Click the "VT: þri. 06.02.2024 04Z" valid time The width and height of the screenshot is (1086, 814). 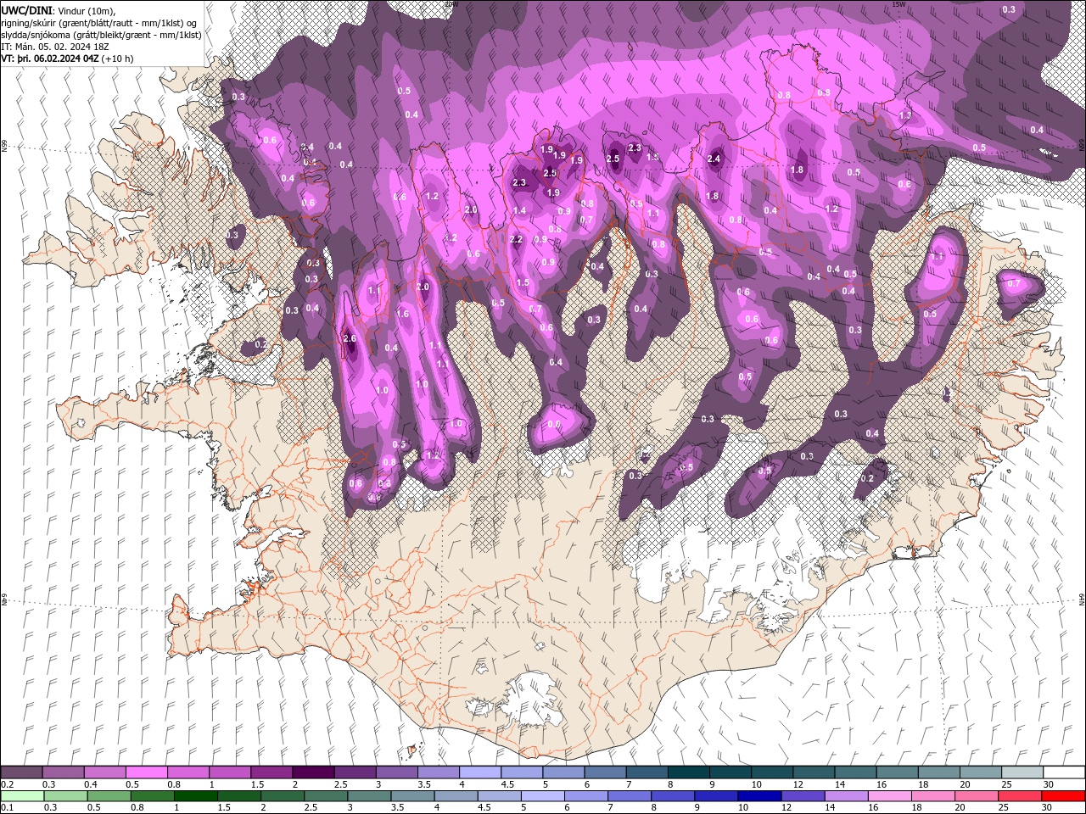coord(50,59)
